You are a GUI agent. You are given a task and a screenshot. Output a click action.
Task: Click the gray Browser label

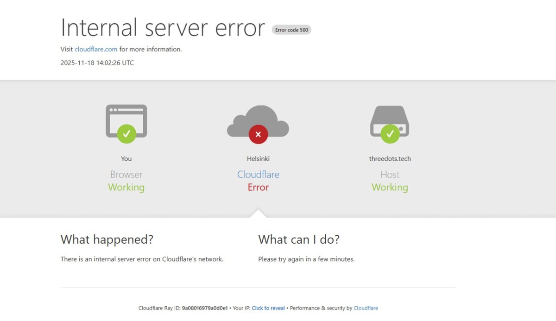coord(126,175)
